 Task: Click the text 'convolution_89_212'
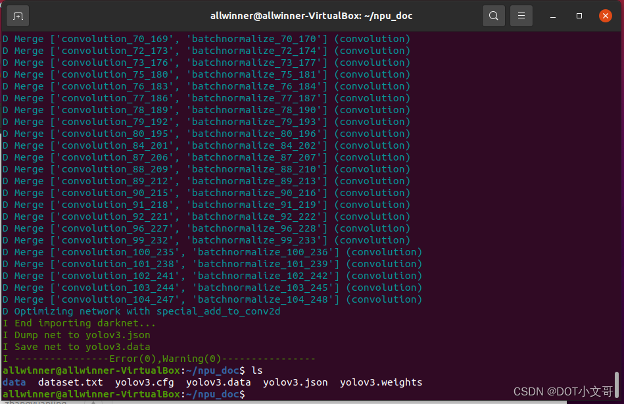[114, 182]
